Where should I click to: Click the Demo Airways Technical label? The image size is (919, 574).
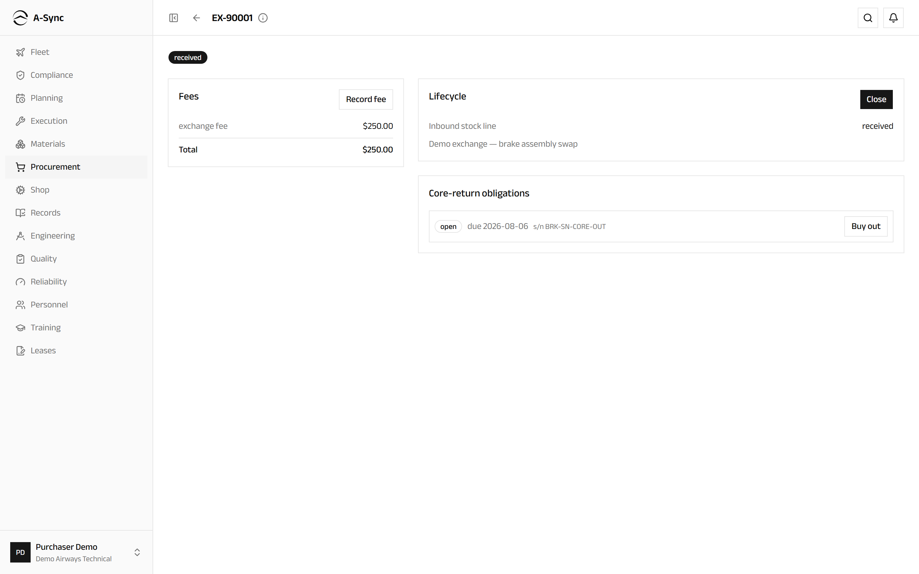(74, 559)
